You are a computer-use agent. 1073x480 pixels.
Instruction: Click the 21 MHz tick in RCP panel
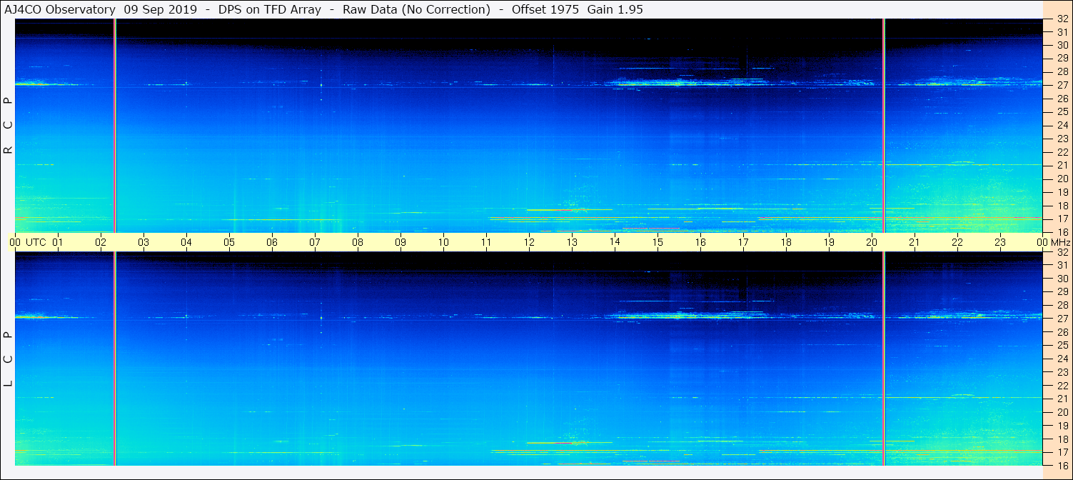1062,166
